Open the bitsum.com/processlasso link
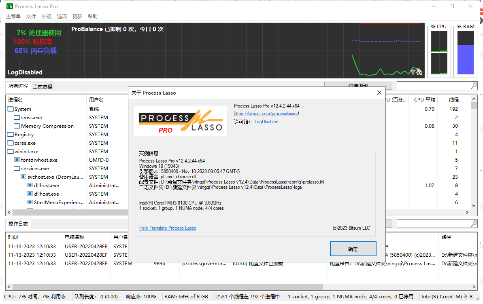This screenshot has width=483, height=304. tap(266, 114)
